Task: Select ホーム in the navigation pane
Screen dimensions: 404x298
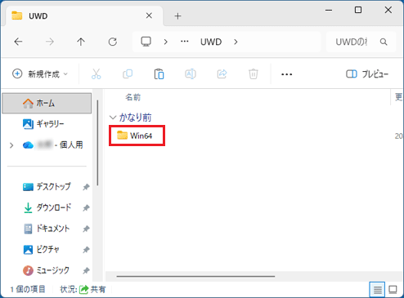Action: tap(47, 103)
